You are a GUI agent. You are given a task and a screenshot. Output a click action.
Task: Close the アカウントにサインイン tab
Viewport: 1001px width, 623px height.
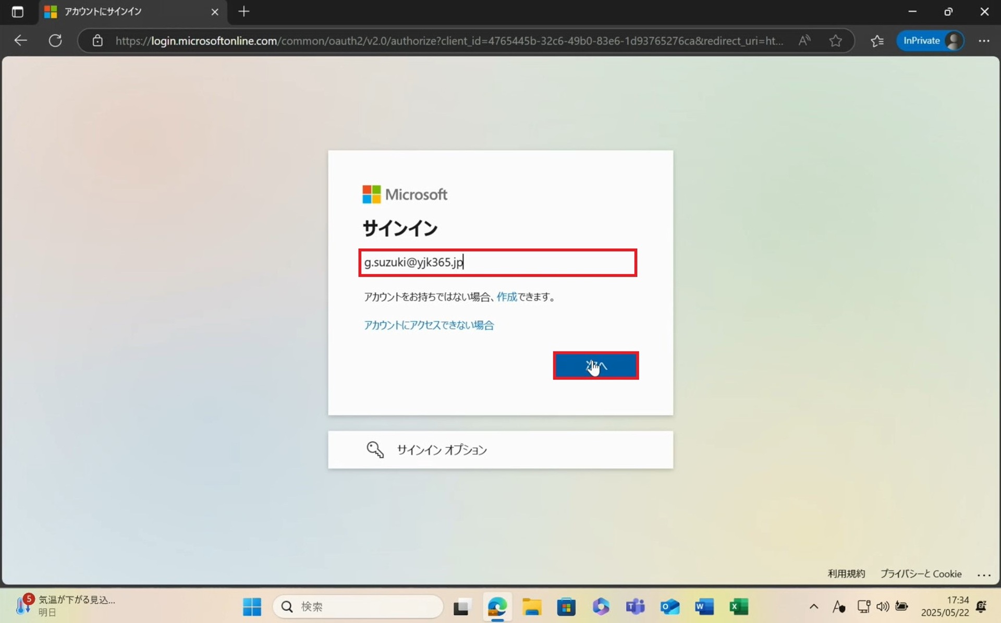[x=214, y=11]
